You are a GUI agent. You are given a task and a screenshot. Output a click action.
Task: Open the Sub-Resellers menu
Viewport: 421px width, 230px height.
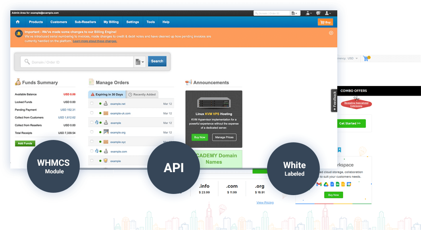(x=85, y=22)
